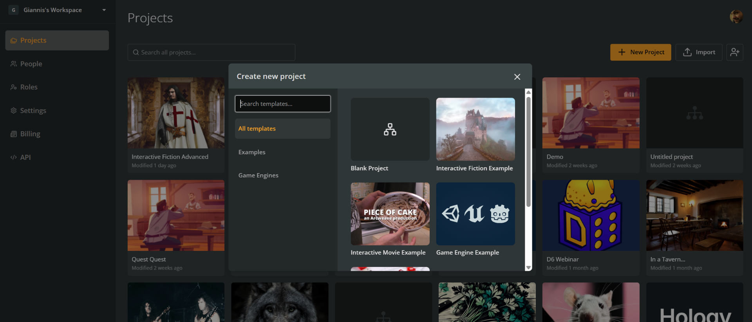Focus the Search all projects field
752x322 pixels.
click(x=211, y=52)
